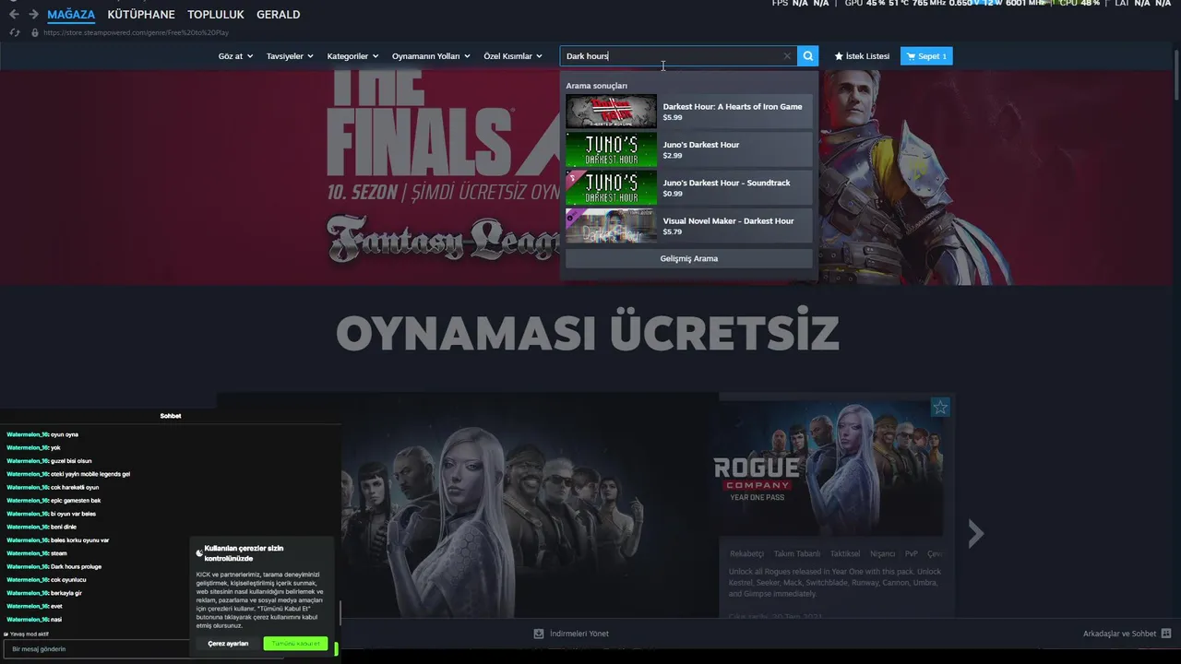Click the Visual Novel Maker result thumbnail
This screenshot has width=1181, height=664.
click(611, 226)
